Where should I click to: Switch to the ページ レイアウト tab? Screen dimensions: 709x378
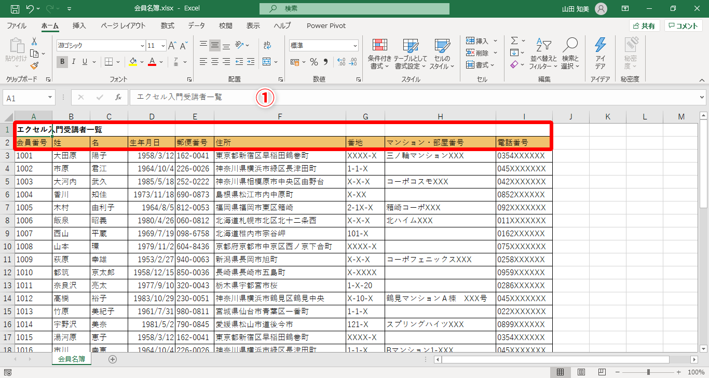click(x=124, y=26)
